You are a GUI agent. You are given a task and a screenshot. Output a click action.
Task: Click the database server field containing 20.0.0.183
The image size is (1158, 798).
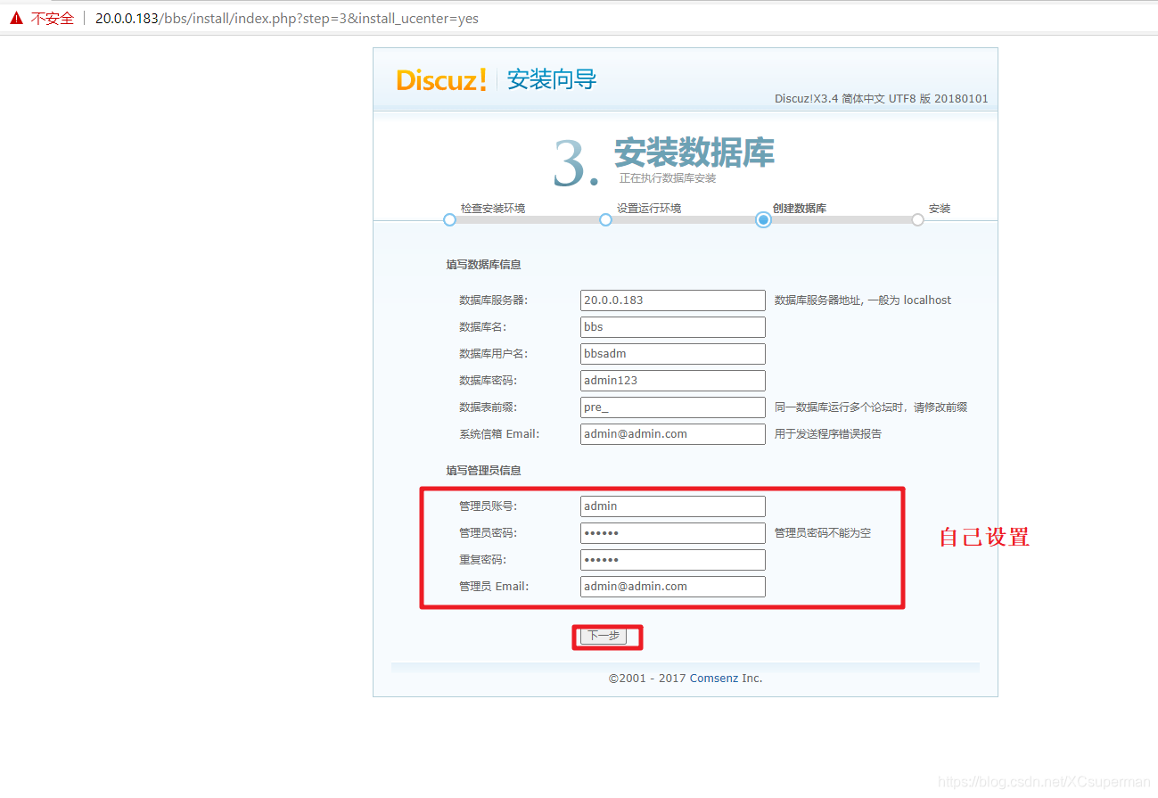(x=672, y=300)
